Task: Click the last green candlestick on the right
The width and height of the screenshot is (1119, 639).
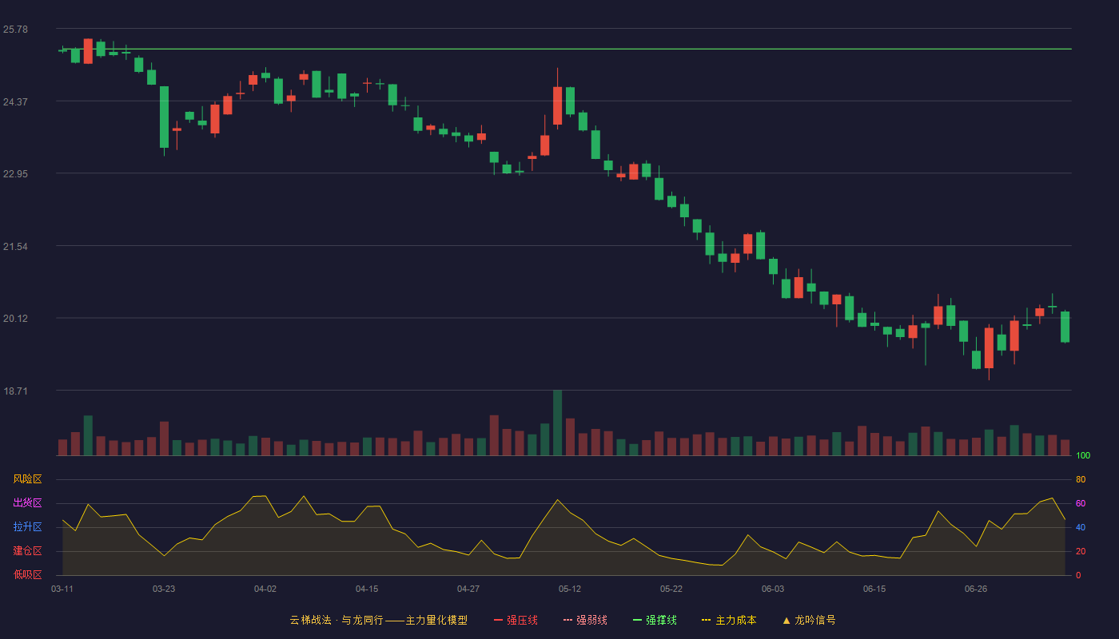Action: click(x=1065, y=327)
